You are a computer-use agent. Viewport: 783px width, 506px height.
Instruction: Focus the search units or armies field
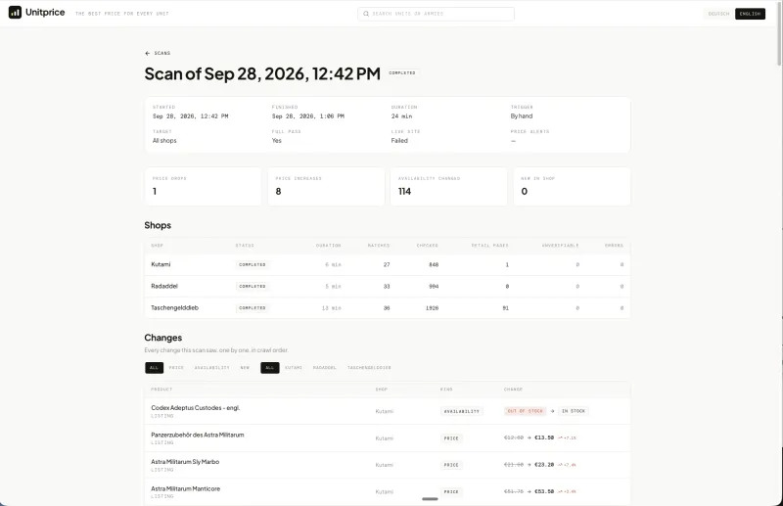pyautogui.click(x=436, y=14)
